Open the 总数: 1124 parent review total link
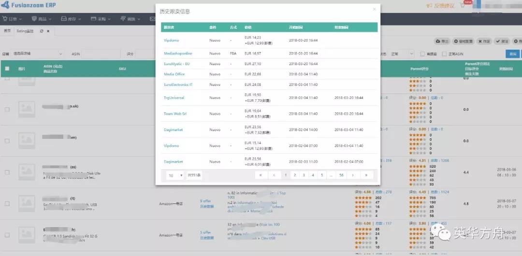Image resolution: width=522 pixels, height=256 pixels. click(440, 192)
